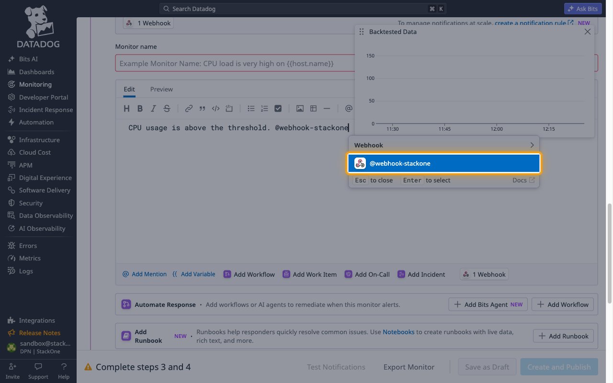Toggle italic formatting in editor toolbar
The height and width of the screenshot is (383, 613).
153,109
